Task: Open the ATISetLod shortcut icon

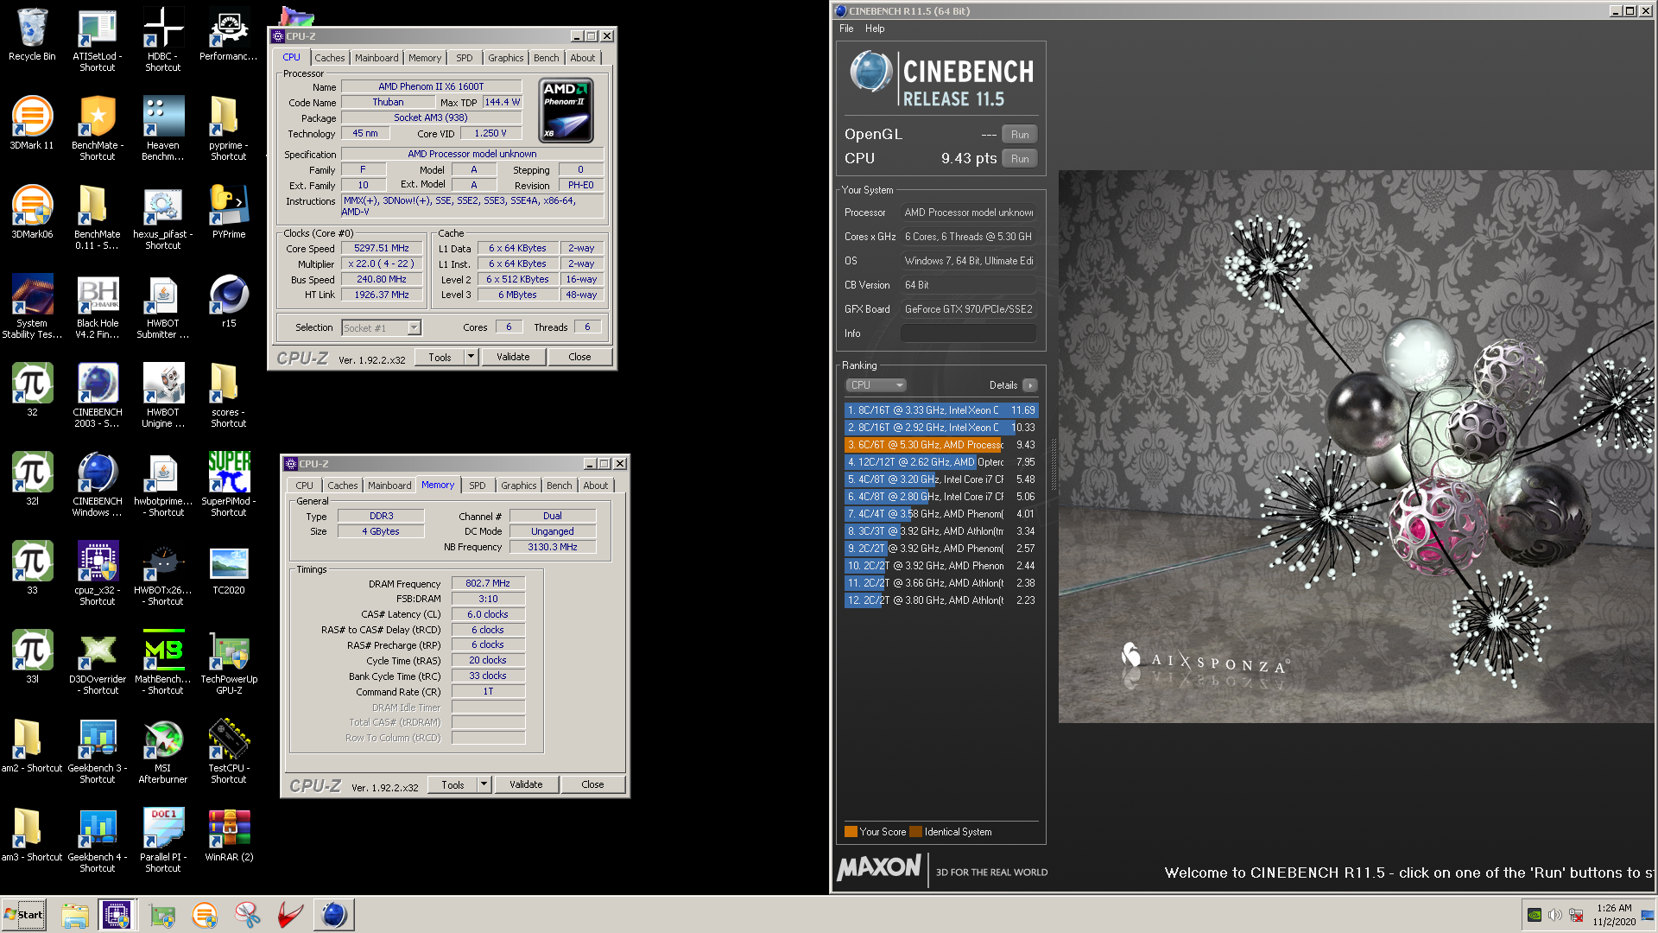Action: [x=98, y=40]
